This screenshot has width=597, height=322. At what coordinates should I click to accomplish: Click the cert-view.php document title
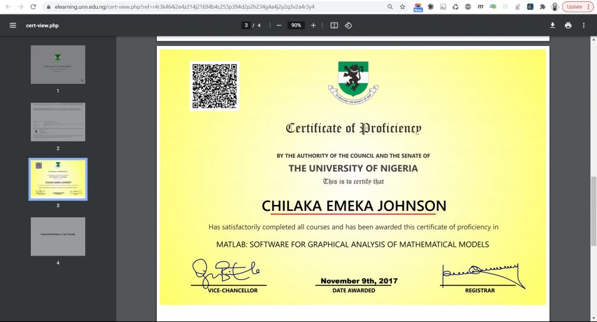pos(42,26)
